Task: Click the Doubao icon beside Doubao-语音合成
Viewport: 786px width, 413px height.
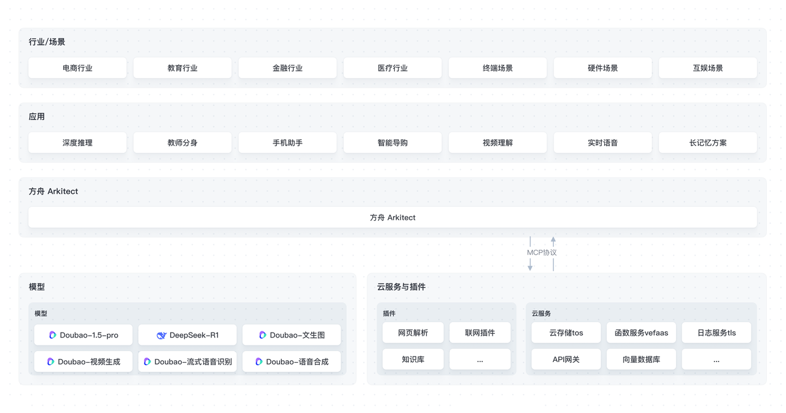Action: coord(259,361)
